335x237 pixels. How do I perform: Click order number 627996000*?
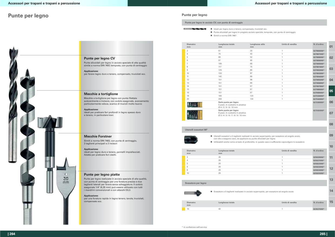tap(319, 83)
